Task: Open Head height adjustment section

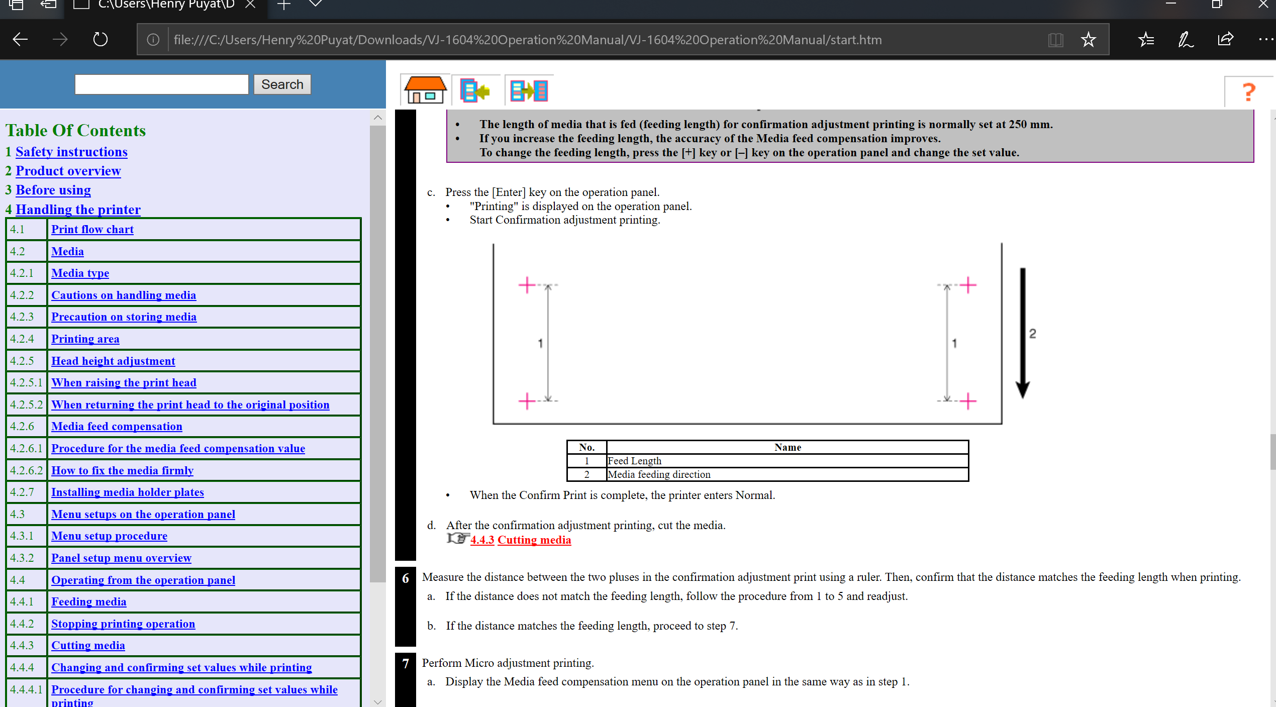Action: 113,361
